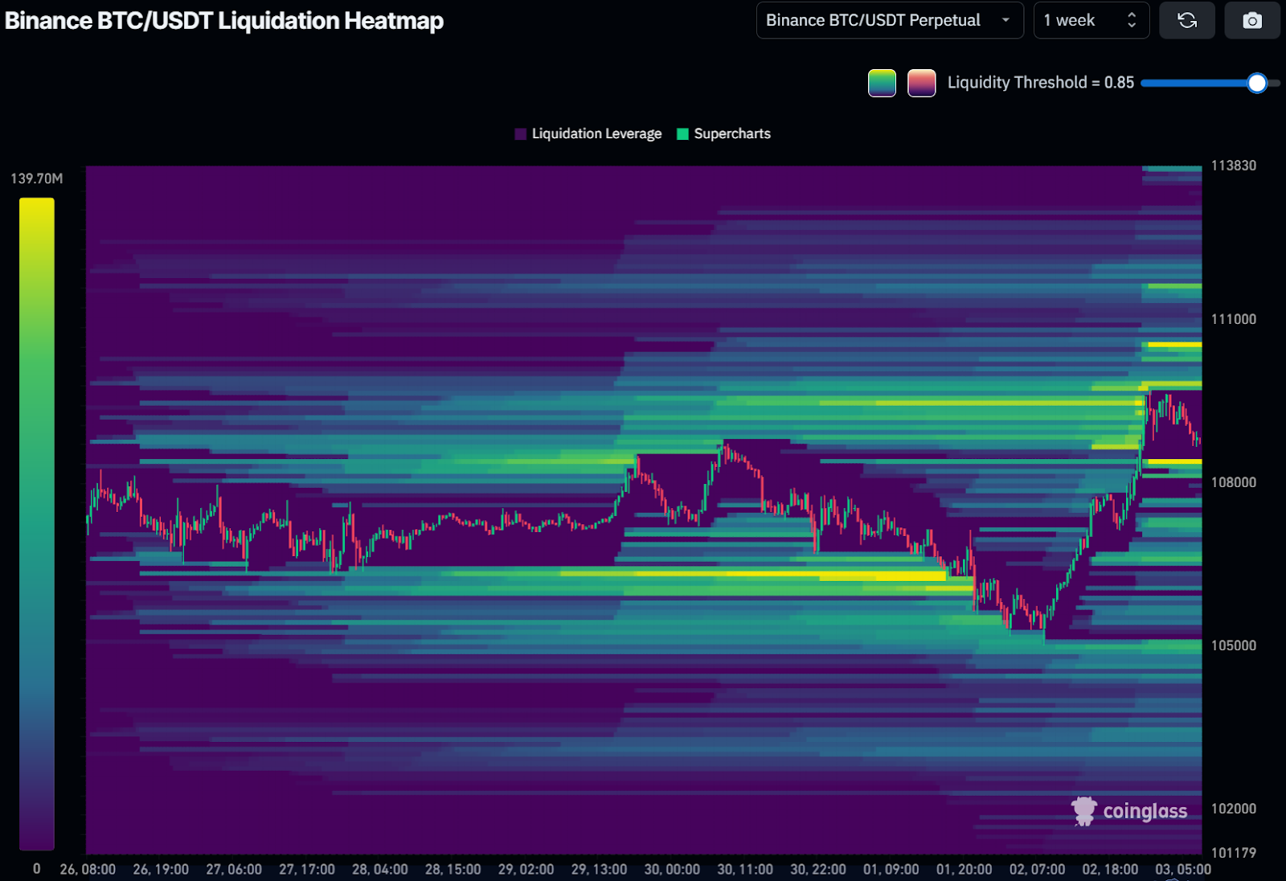
Task: Click the 102000 price axis label
Action: click(x=1234, y=809)
